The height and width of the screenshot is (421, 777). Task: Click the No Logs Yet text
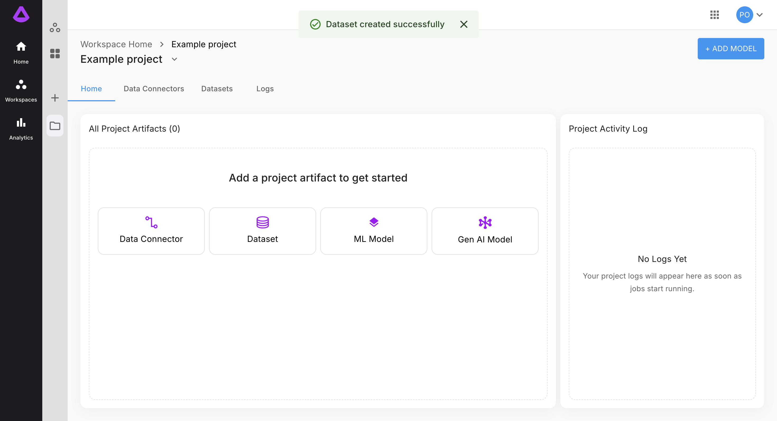coord(662,259)
